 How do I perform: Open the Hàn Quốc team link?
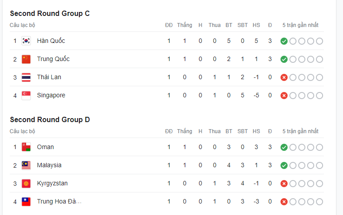pyautogui.click(x=51, y=41)
